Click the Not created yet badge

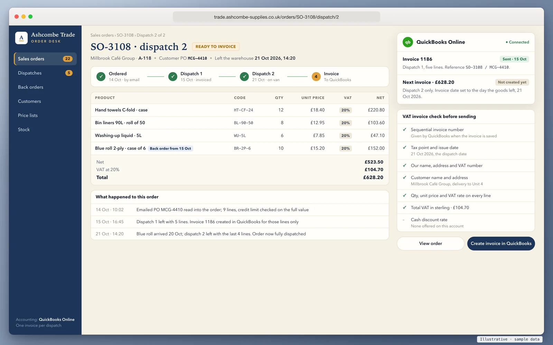click(x=512, y=82)
